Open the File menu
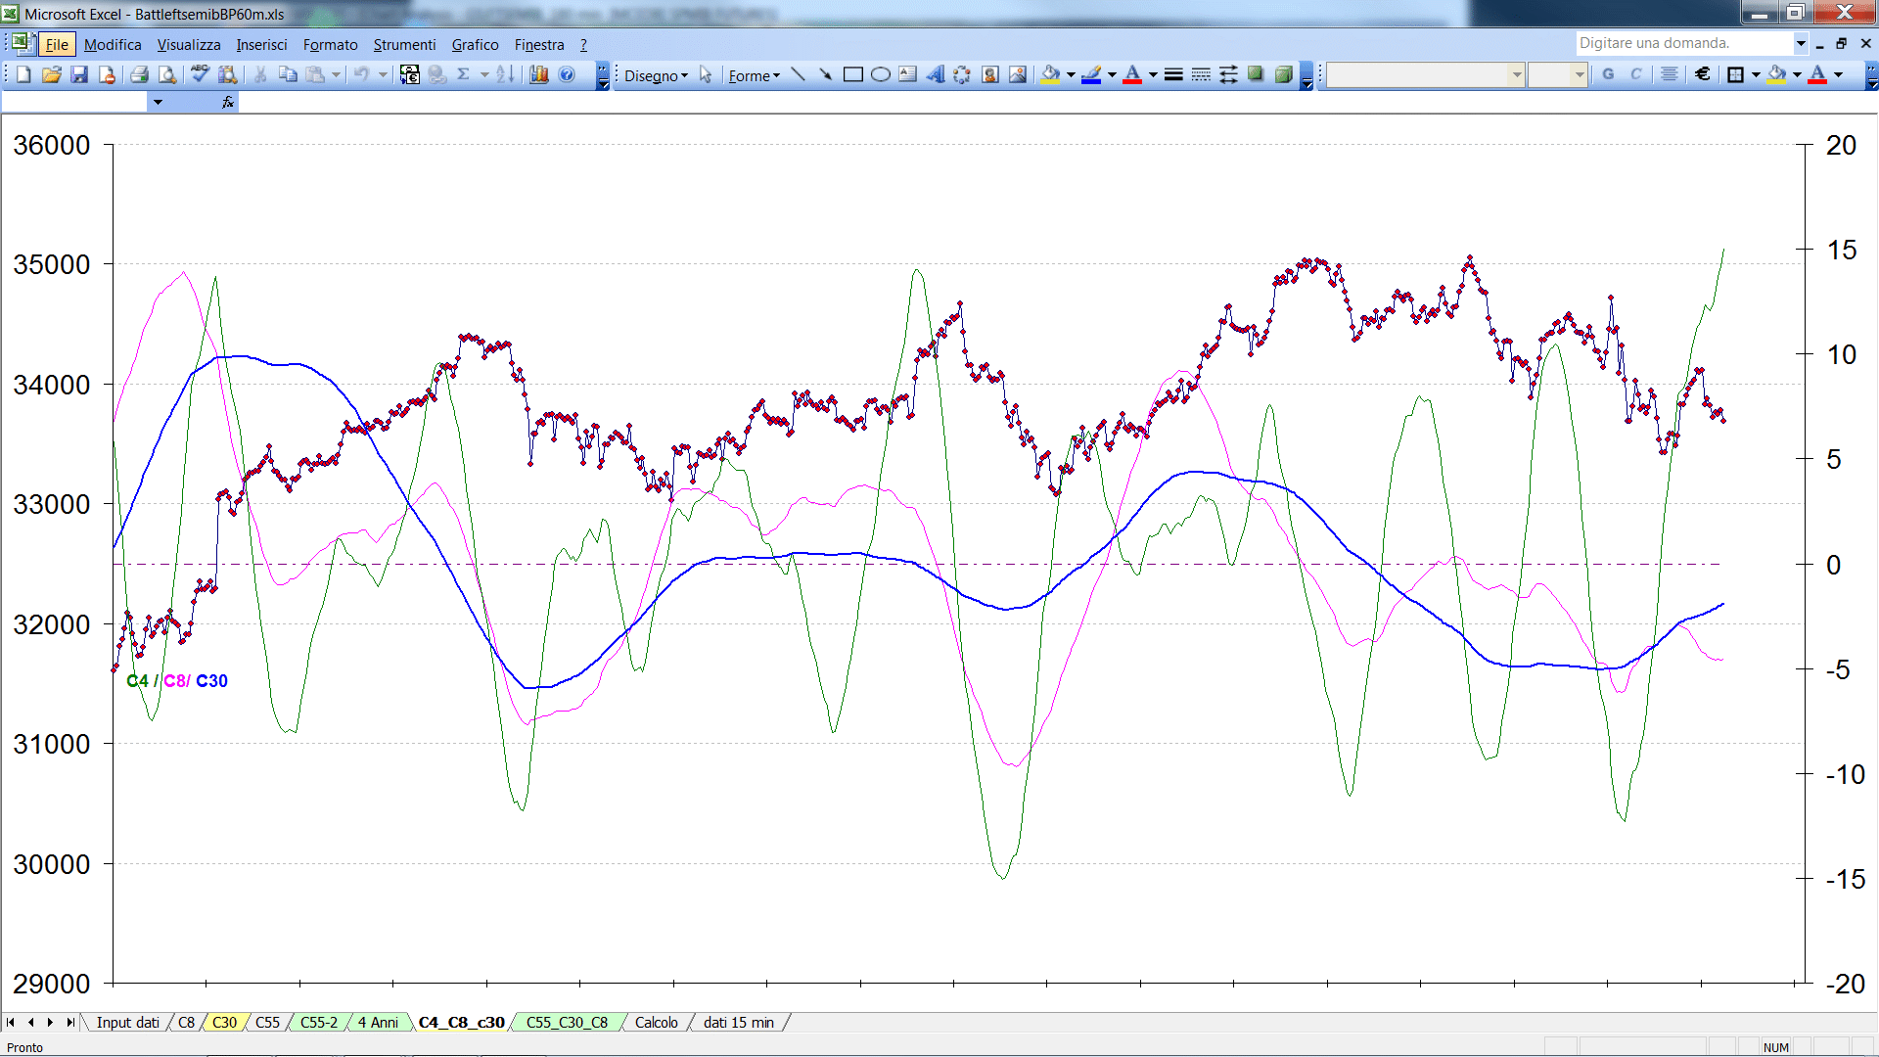 (57, 44)
